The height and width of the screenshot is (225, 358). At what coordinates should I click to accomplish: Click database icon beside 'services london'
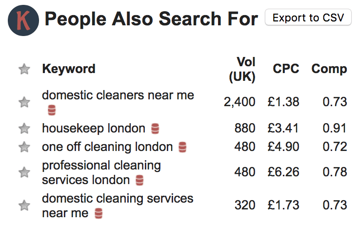point(140,180)
